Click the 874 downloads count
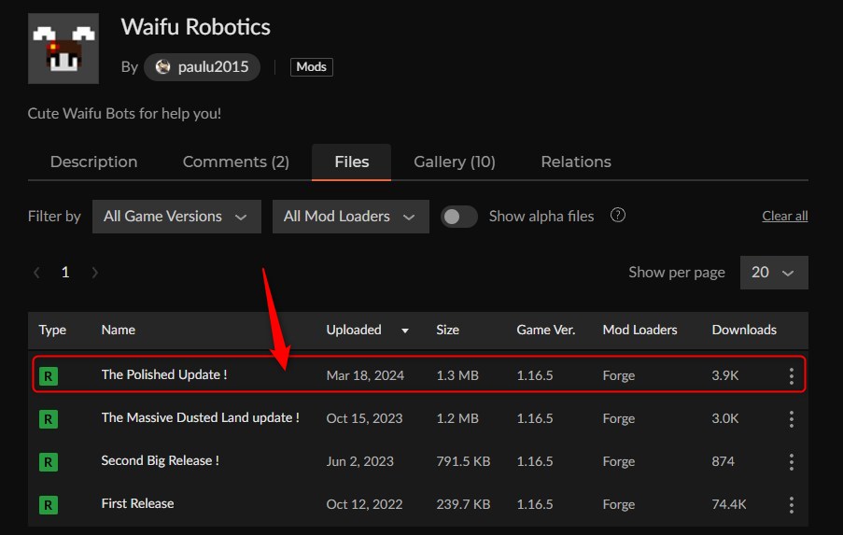 [724, 462]
